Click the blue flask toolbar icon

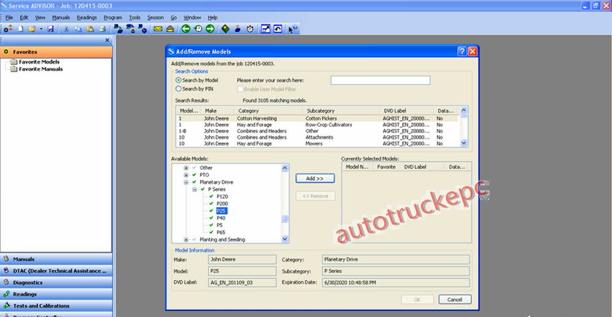coord(237,29)
